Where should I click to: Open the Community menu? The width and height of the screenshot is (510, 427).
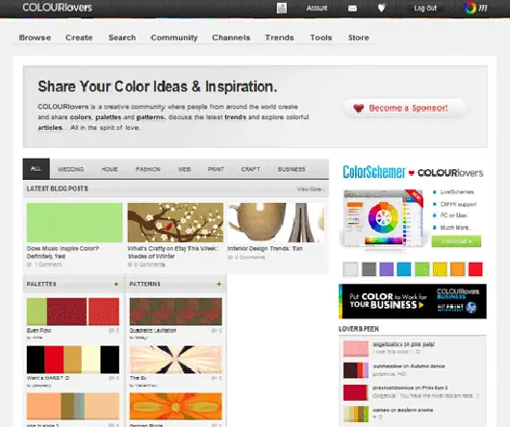(x=174, y=38)
